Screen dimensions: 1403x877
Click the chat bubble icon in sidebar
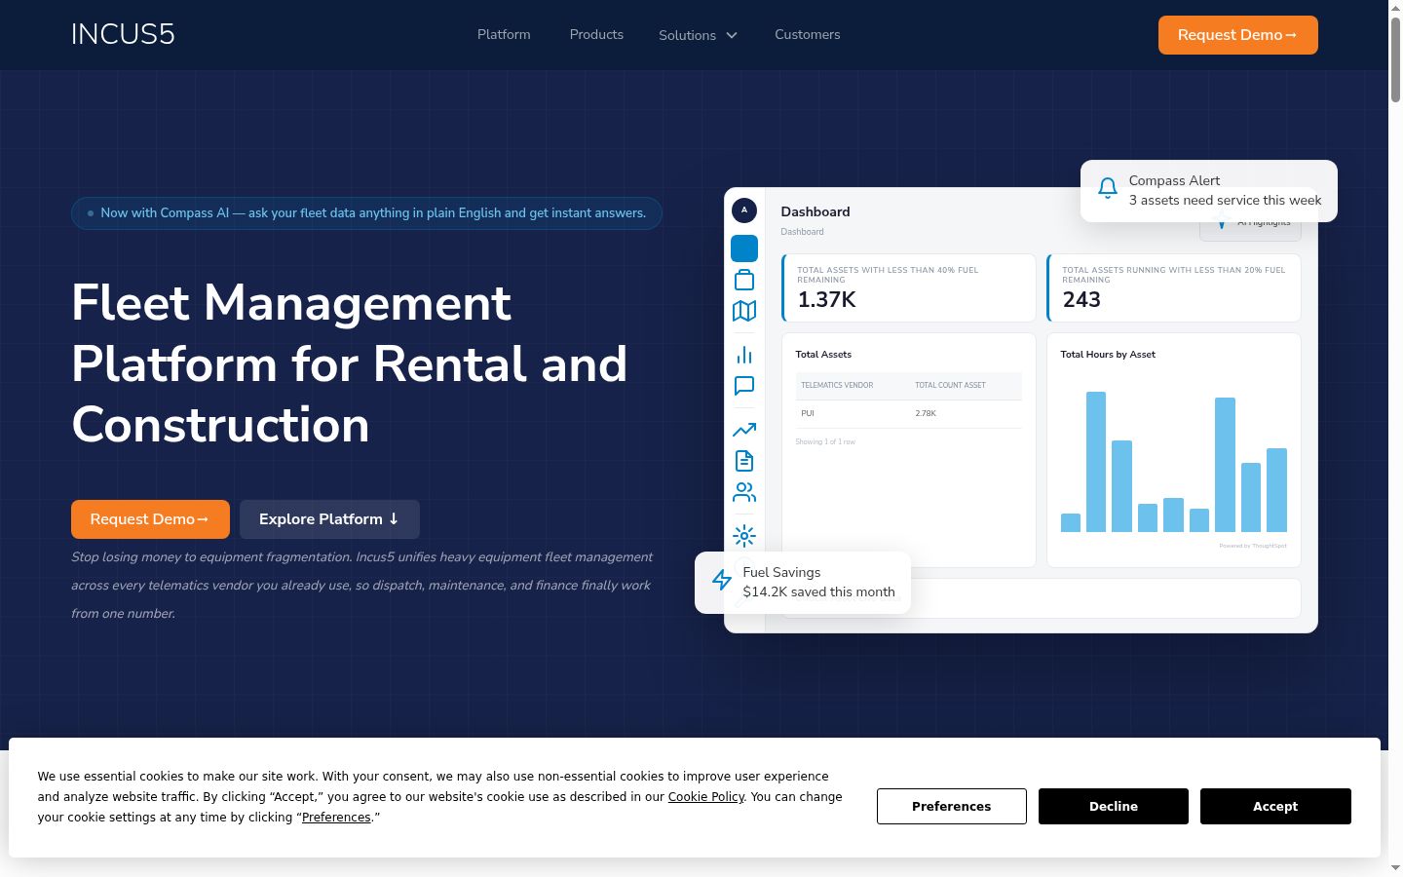(744, 386)
